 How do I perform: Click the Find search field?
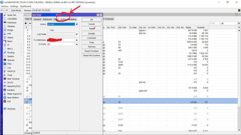pyautogui.click(x=215, y=23)
